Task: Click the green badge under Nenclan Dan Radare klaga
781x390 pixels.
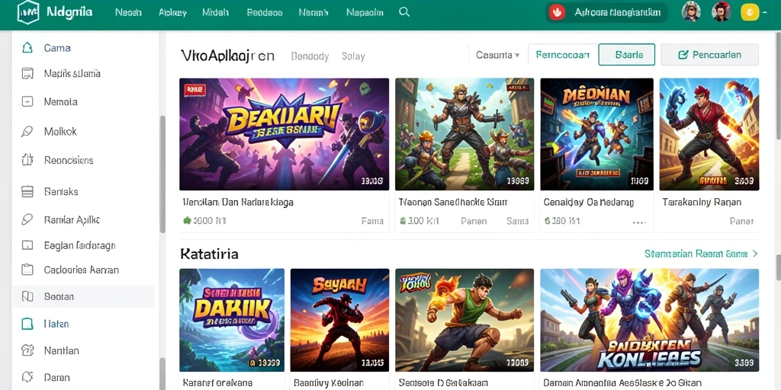Action: click(x=188, y=220)
